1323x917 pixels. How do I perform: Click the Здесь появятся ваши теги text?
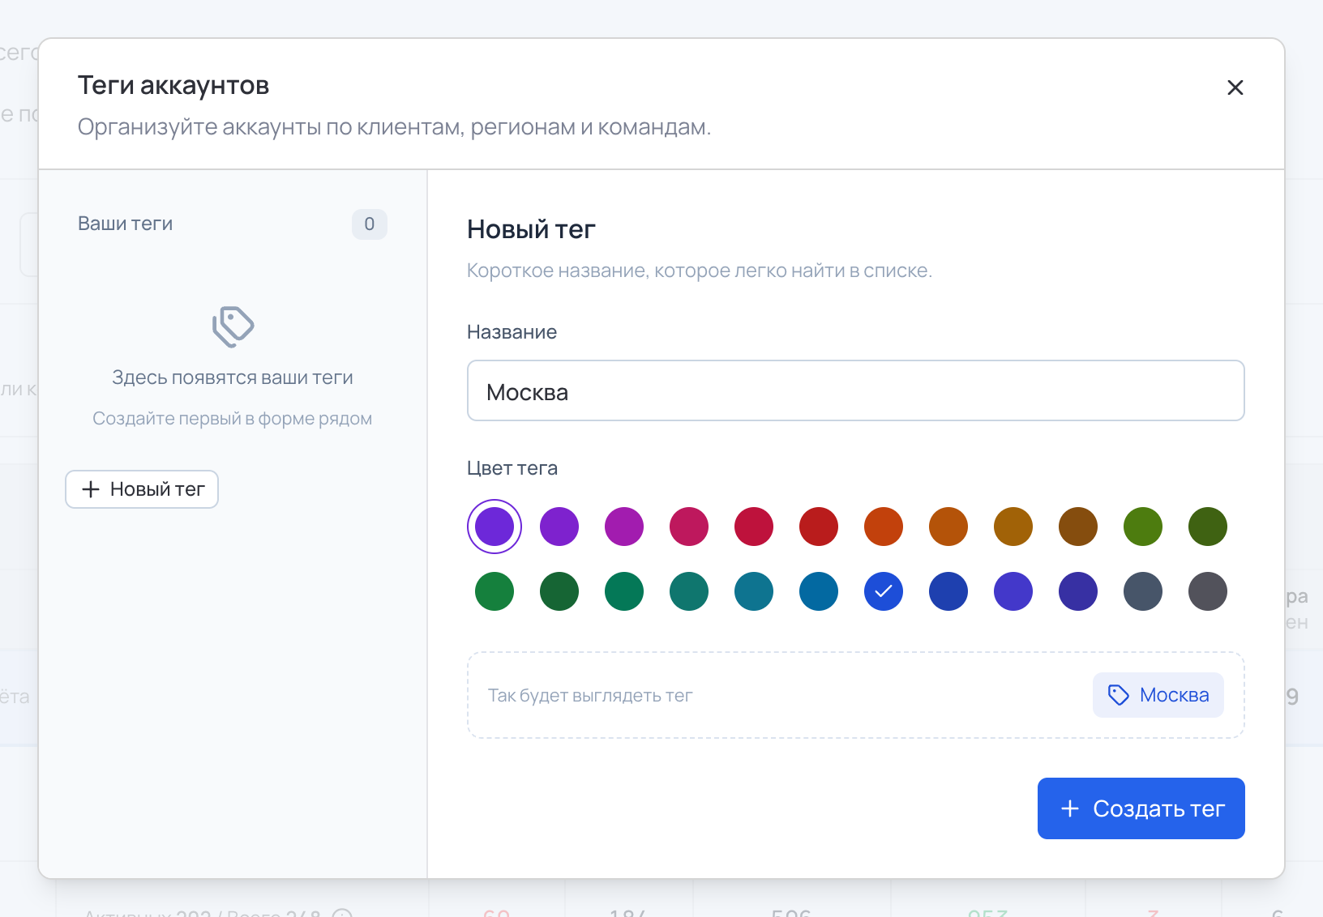point(233,377)
